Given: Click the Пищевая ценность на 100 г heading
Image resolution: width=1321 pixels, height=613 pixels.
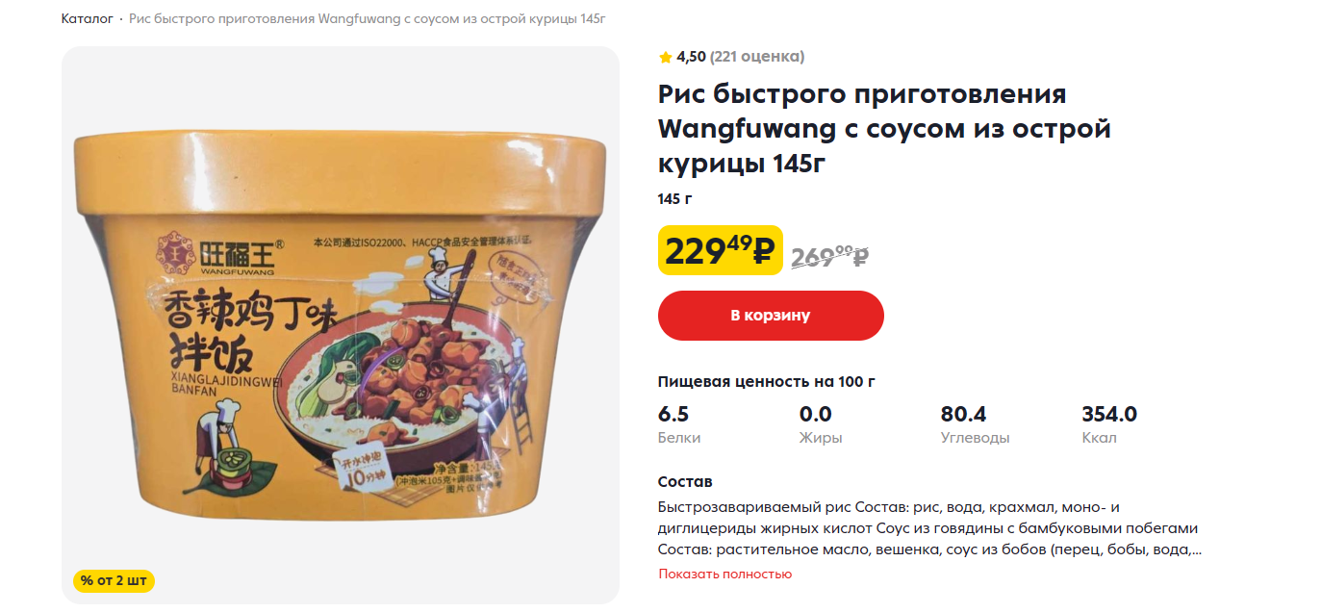Looking at the screenshot, I should click(767, 381).
